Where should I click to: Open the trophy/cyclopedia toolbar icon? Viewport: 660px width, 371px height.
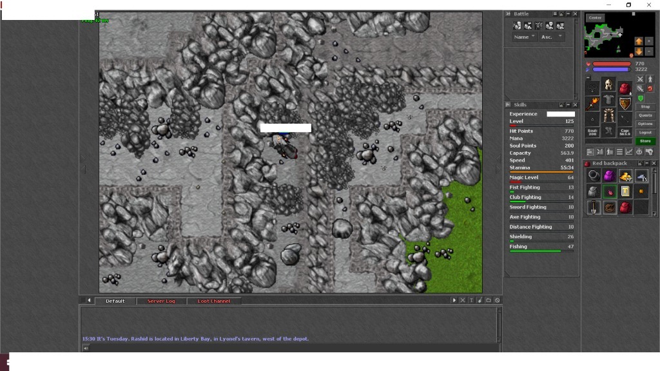coord(649,151)
